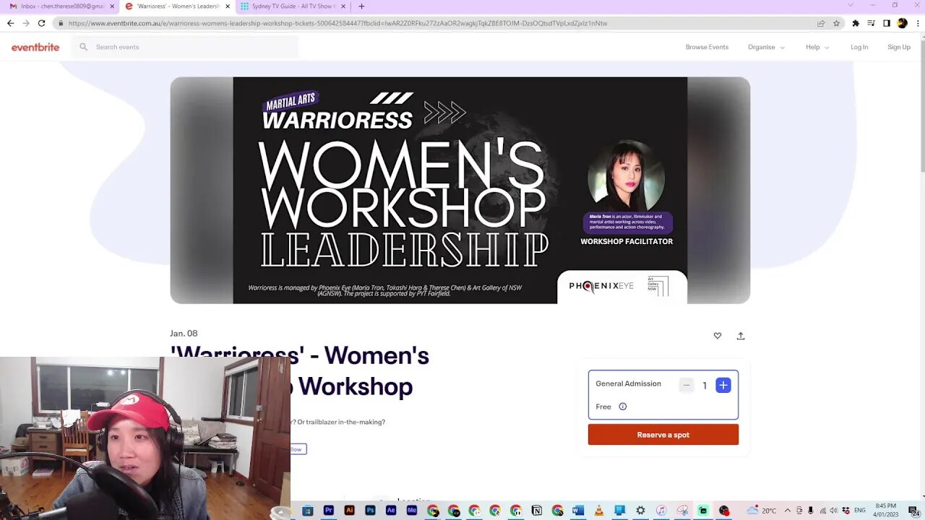Screen dimensions: 925x520
Task: Switch ENG input language indicator
Action: point(860,511)
